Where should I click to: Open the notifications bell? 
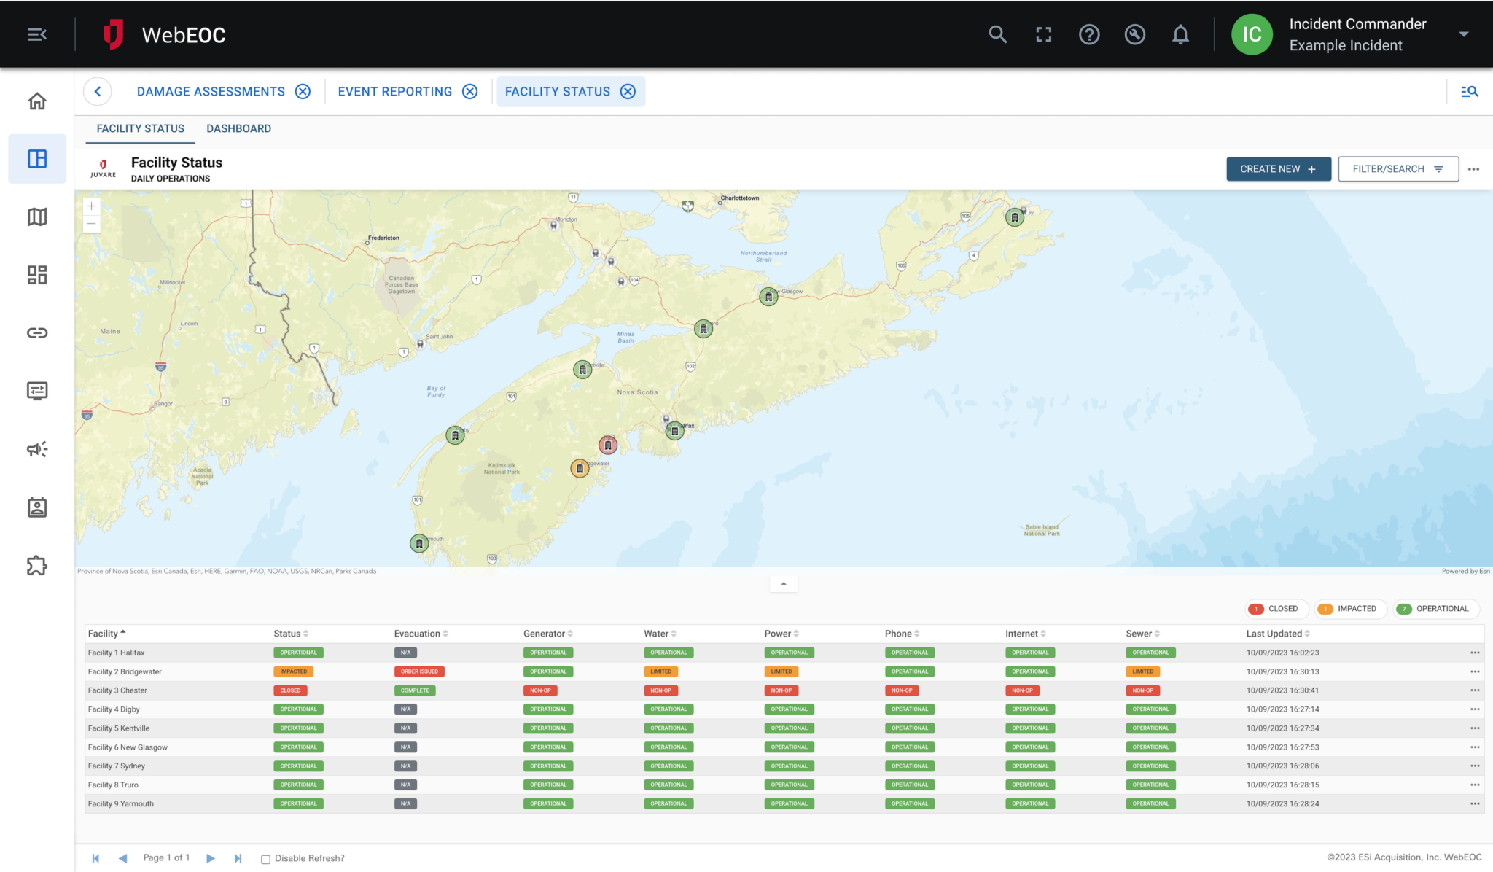tap(1181, 34)
